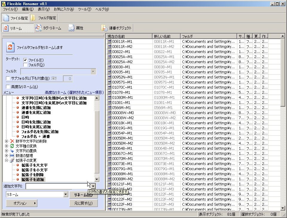This screenshot has width=287, height=218.
Task: Click the Flexible Renamer title bar app icon
Action: (4, 4)
